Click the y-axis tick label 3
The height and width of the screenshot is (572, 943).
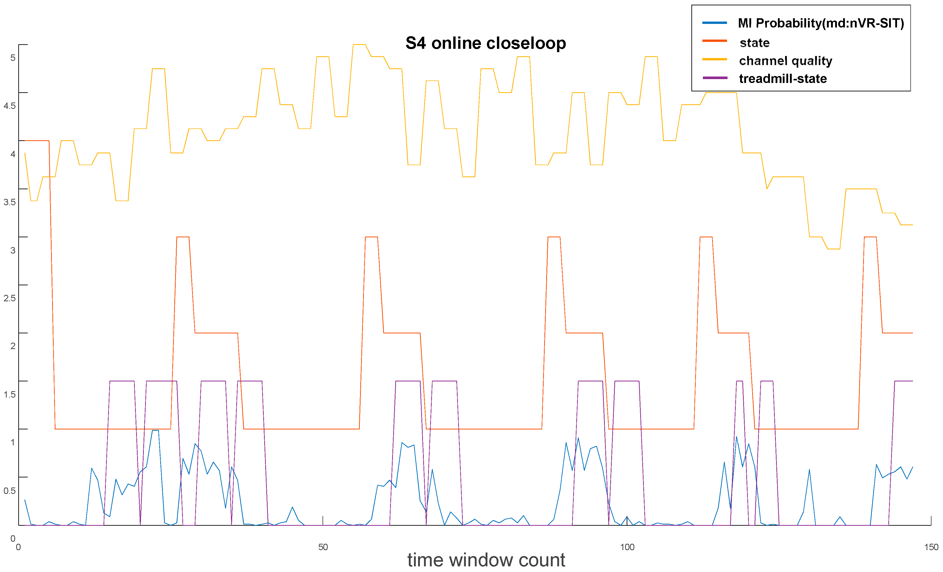[13, 250]
